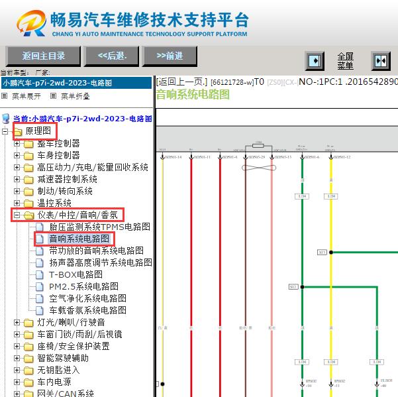Click the 减速器控制系统 folder icon
Screen dimensions: 398x397
point(28,180)
